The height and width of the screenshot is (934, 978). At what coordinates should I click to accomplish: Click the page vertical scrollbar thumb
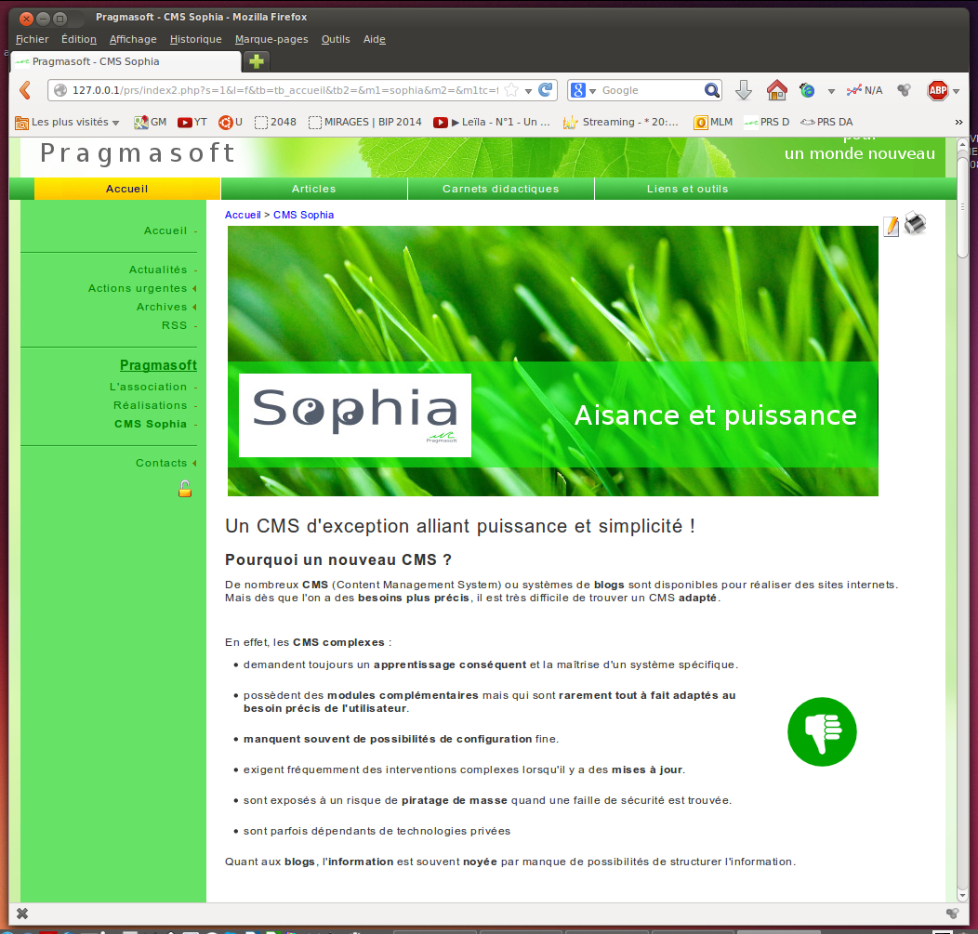(962, 207)
